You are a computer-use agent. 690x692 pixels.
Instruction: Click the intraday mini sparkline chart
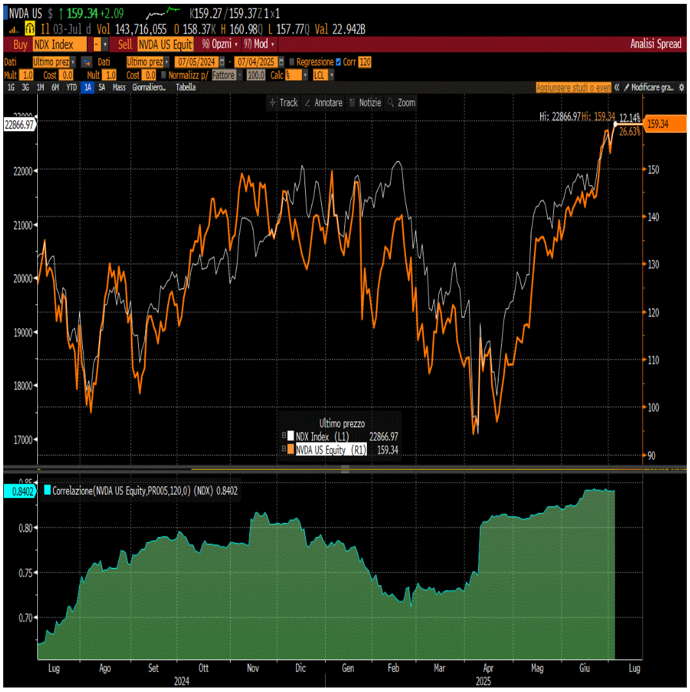coord(163,13)
